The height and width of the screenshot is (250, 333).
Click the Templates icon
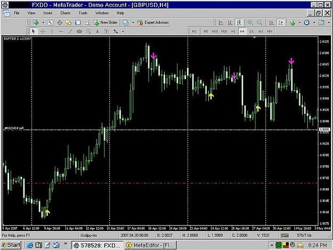(321, 22)
